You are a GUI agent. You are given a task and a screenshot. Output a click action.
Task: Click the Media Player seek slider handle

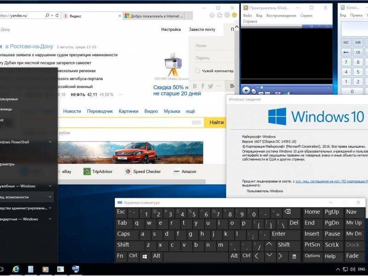coord(262,87)
